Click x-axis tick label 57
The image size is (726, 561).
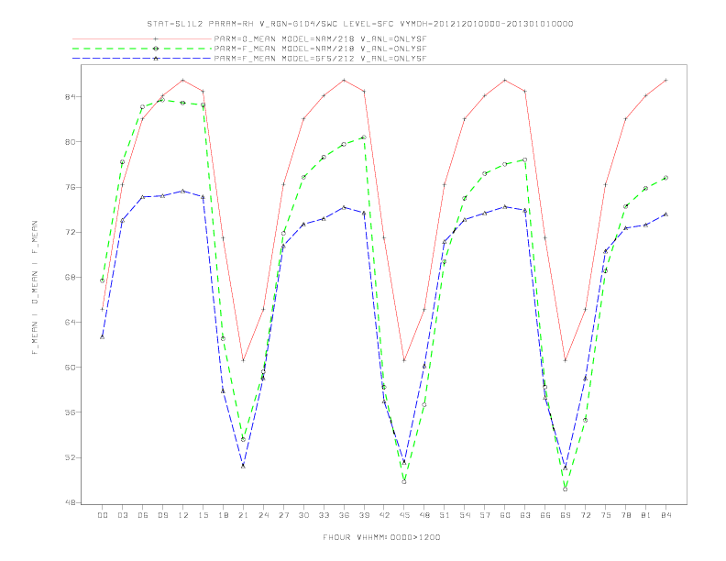tap(485, 515)
